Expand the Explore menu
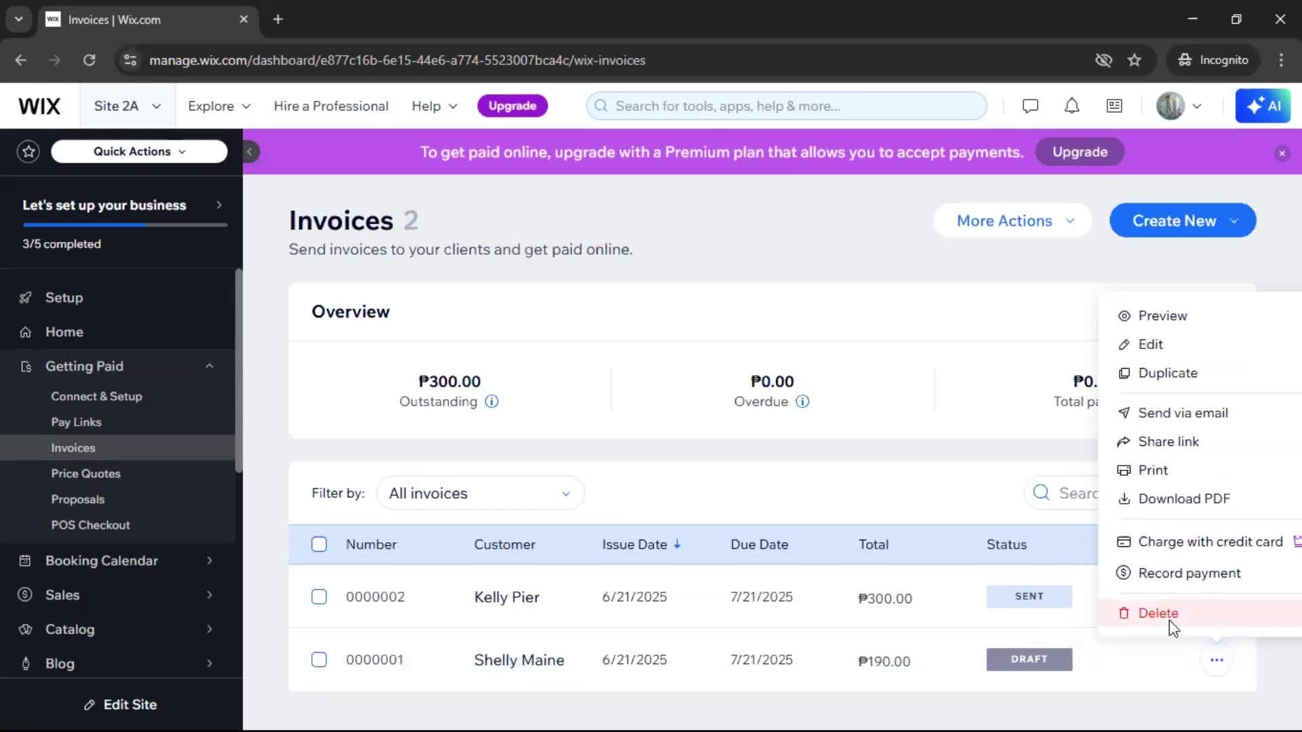The height and width of the screenshot is (732, 1302). coord(219,106)
